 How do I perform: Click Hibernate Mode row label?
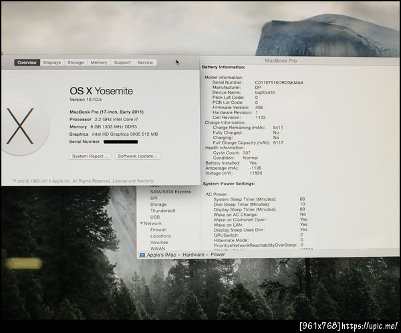pos(231,240)
